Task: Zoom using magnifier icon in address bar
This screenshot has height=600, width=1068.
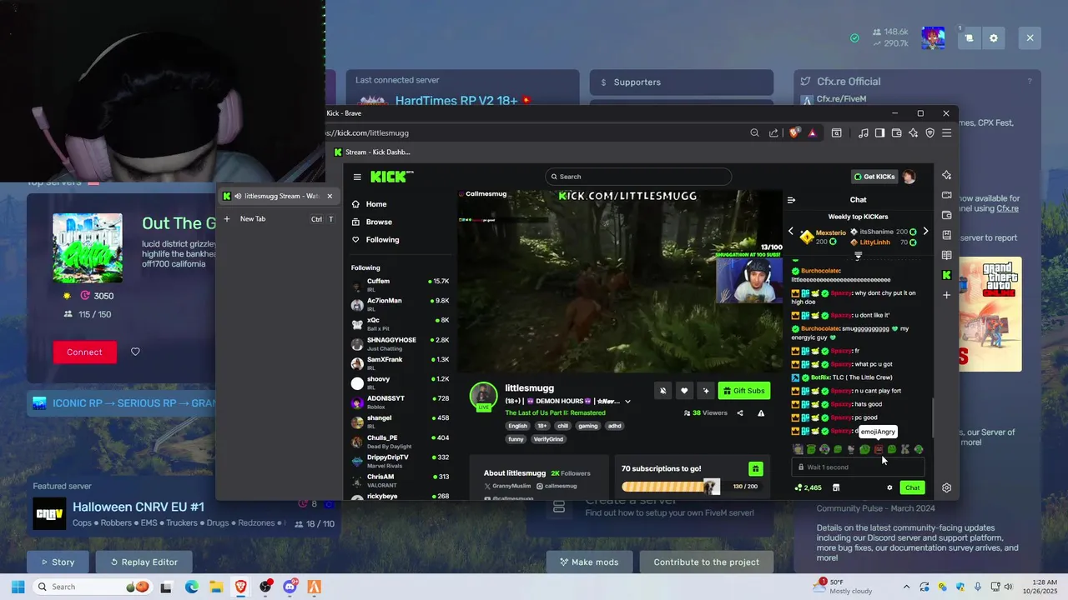Action: click(755, 132)
